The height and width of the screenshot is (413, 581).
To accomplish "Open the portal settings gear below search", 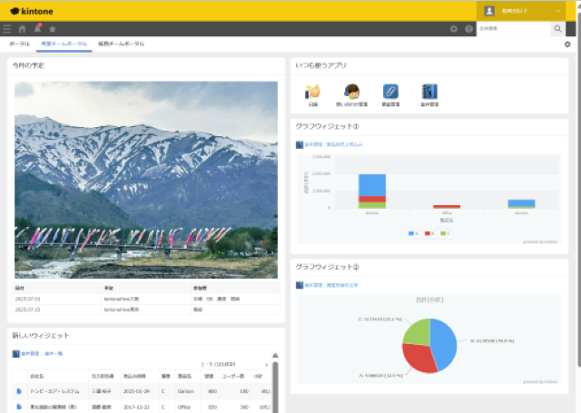I will (x=567, y=44).
